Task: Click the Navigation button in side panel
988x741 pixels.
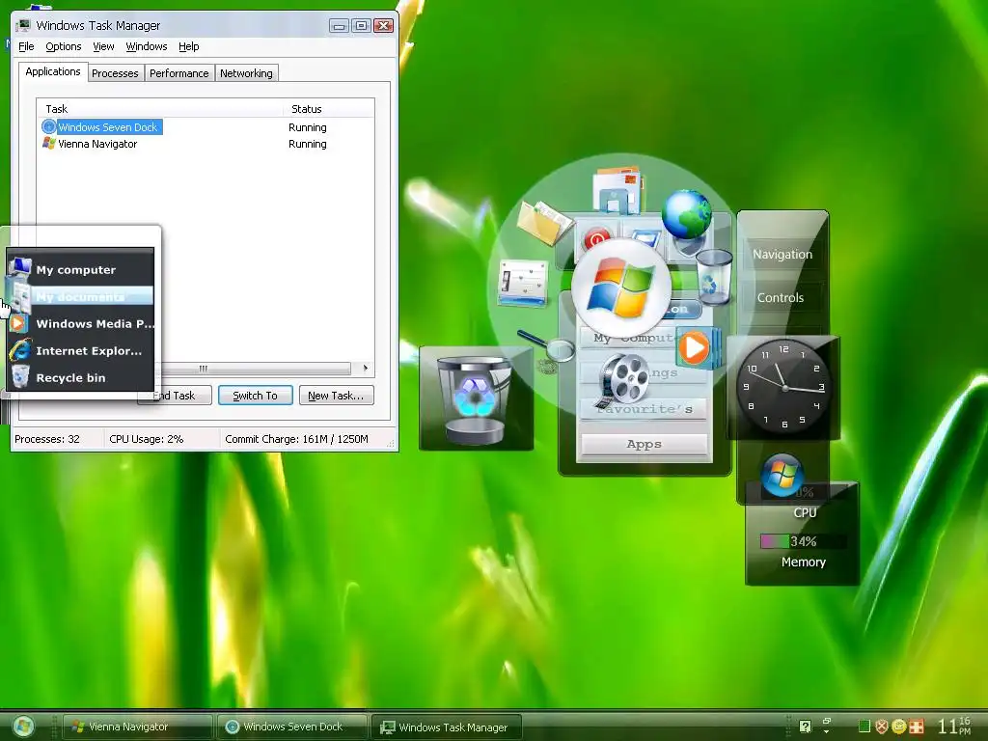Action: coord(782,255)
